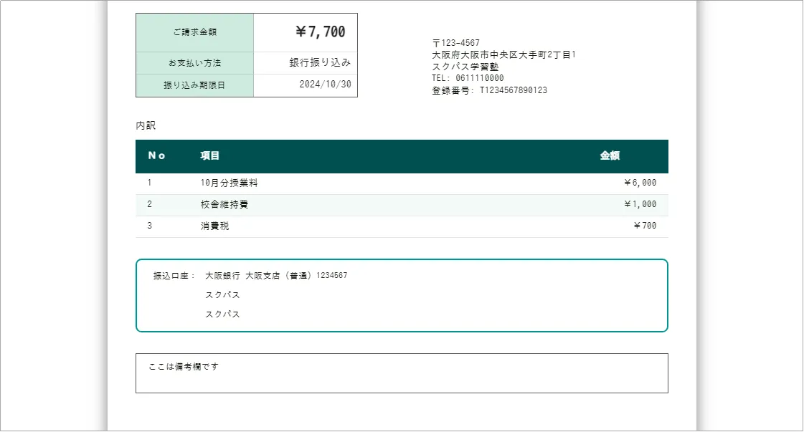Click the company name スクパス学習塾
Screen dimensions: 804x432
coord(465,67)
